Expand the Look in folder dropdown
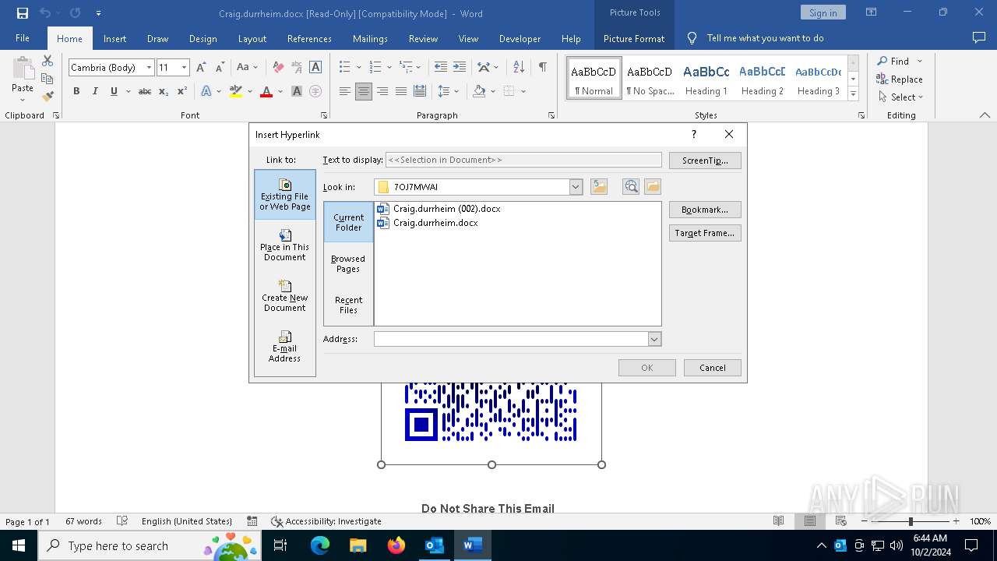 [576, 187]
